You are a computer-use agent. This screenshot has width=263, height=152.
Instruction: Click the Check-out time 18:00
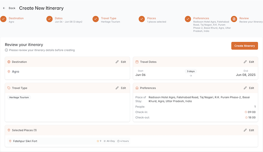tap(252, 118)
